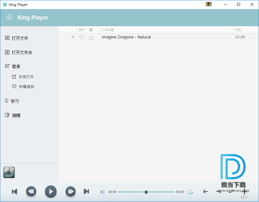The width and height of the screenshot is (259, 202).
Task: Click the airplane playback speed icon
Action: (x=244, y=191)
